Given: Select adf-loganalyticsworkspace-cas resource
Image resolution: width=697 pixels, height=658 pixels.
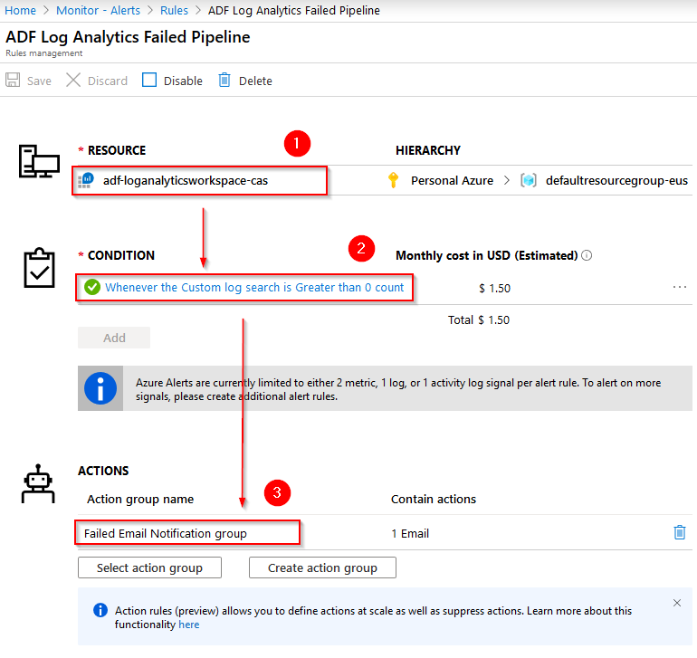Looking at the screenshot, I should (186, 180).
